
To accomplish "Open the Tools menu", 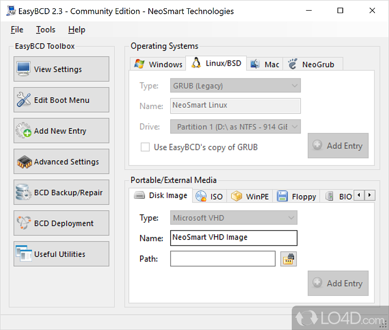I will coord(46,30).
